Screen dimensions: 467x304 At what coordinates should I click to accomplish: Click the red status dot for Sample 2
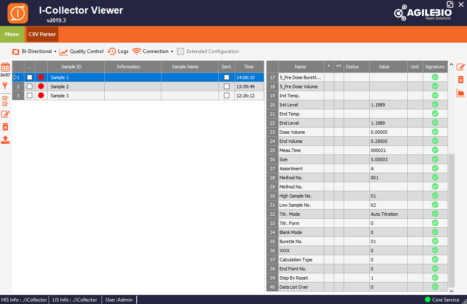pos(41,87)
